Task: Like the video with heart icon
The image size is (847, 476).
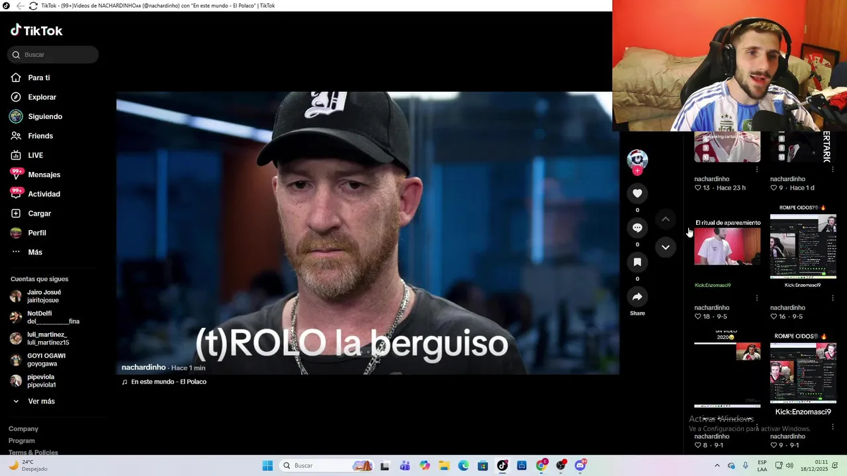Action: (x=637, y=193)
